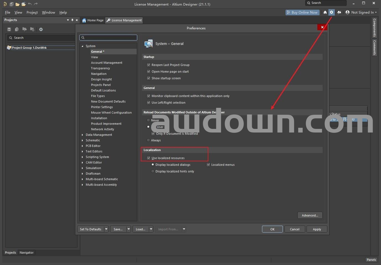The height and width of the screenshot is (265, 381).
Task: Click the Preferences search input field
Action: [x=108, y=38]
